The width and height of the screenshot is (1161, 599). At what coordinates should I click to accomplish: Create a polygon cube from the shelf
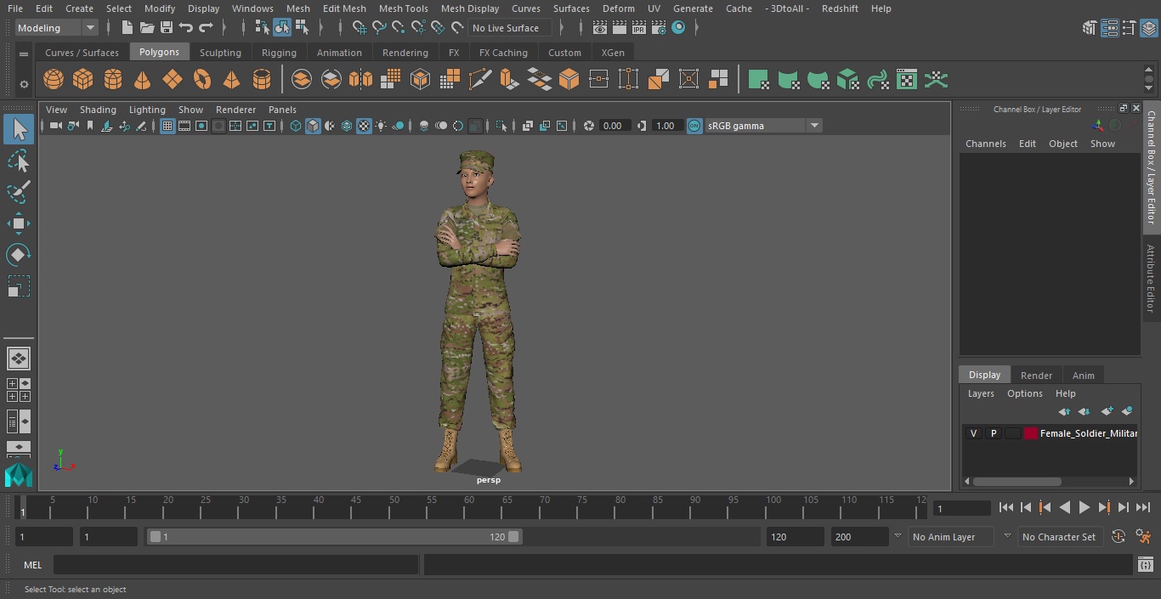coord(83,80)
